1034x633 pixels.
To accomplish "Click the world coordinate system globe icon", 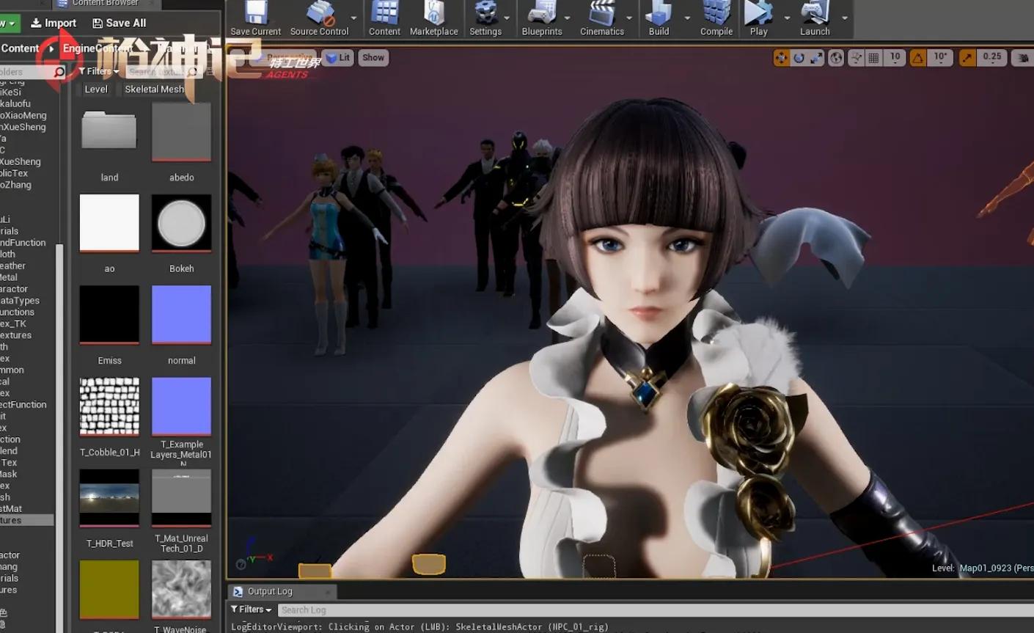I will (x=836, y=58).
